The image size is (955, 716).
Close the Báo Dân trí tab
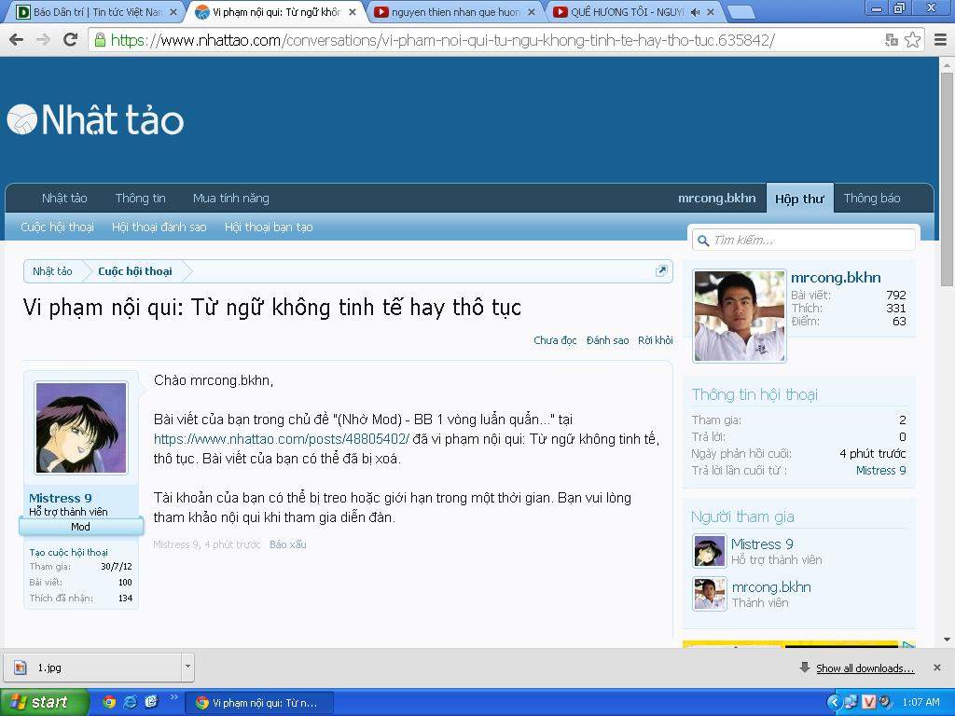(x=173, y=11)
